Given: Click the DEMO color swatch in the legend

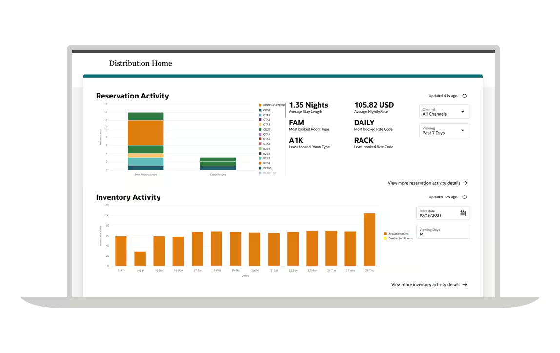Looking at the screenshot, I should (x=260, y=168).
